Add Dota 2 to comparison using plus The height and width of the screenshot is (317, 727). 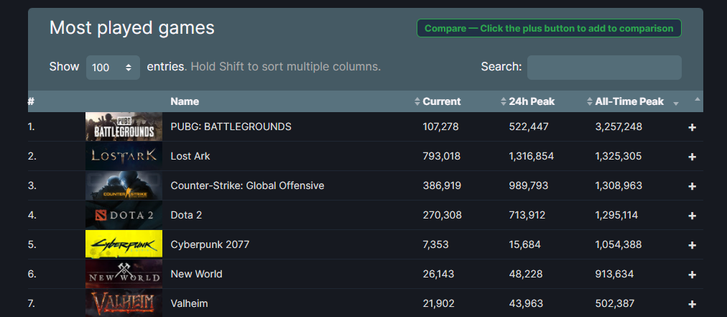[693, 216]
